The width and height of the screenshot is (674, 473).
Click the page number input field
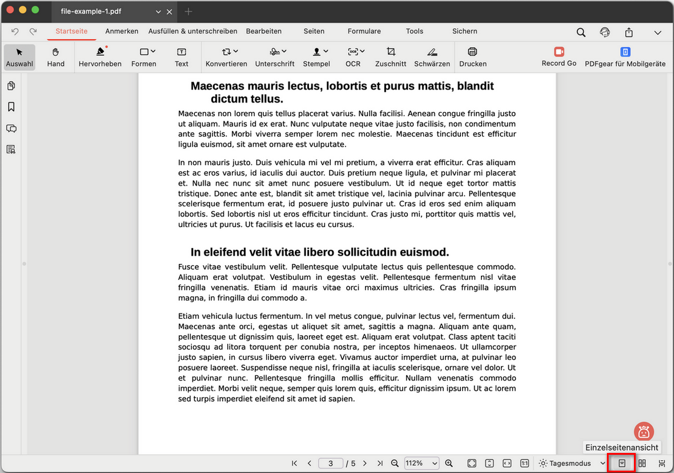331,464
